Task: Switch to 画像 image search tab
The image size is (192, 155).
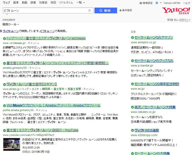Action: click(16, 3)
